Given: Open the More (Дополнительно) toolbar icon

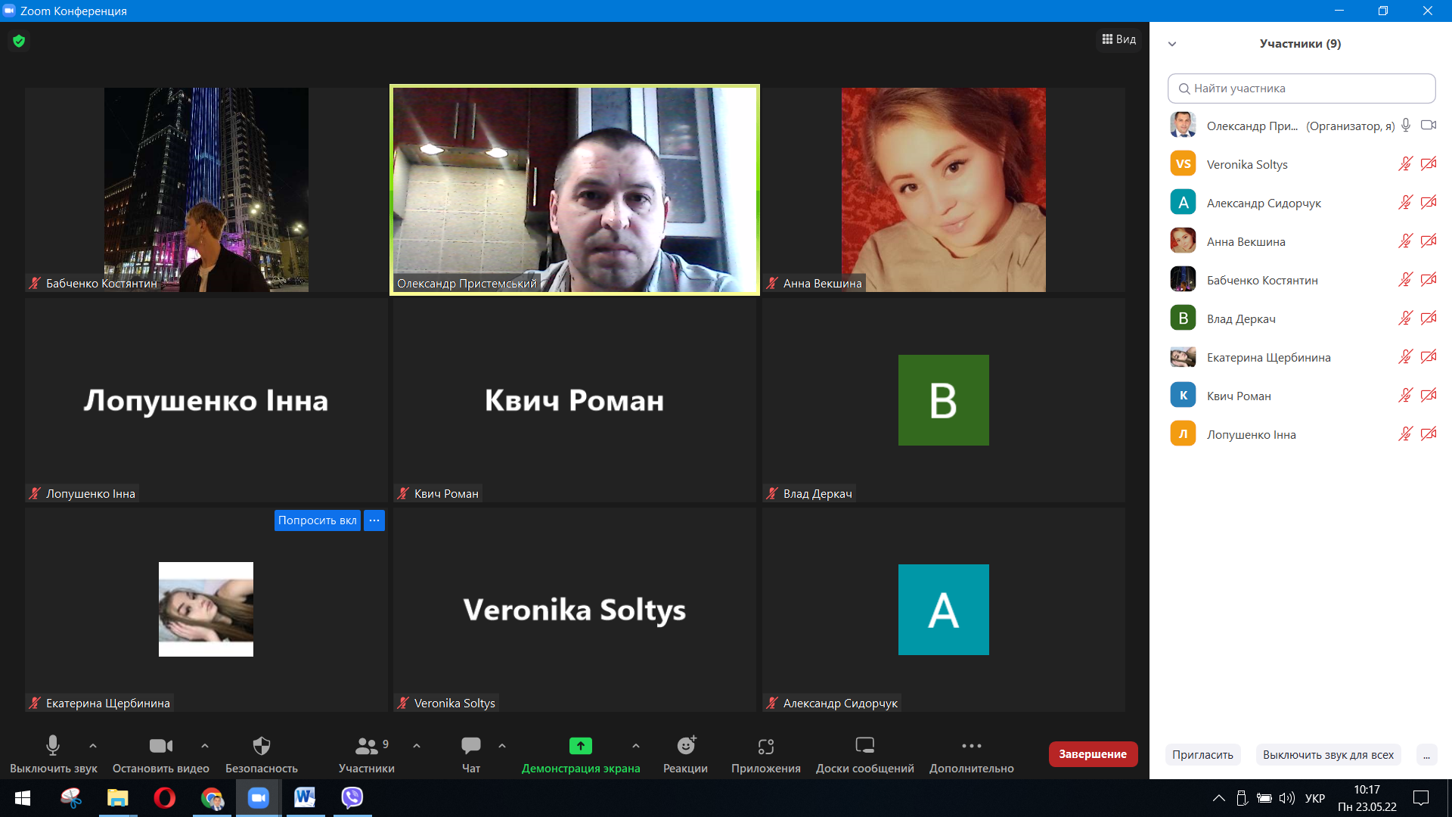Looking at the screenshot, I should (971, 747).
